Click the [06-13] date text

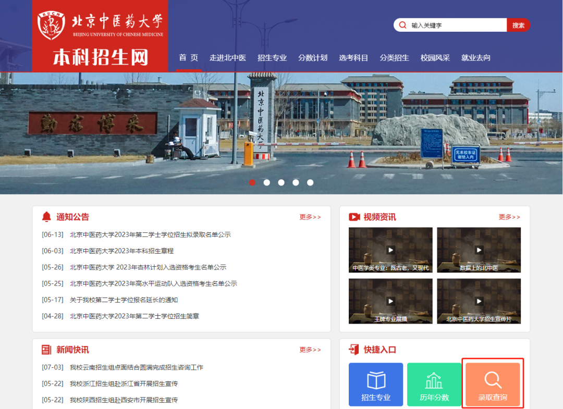(x=53, y=234)
